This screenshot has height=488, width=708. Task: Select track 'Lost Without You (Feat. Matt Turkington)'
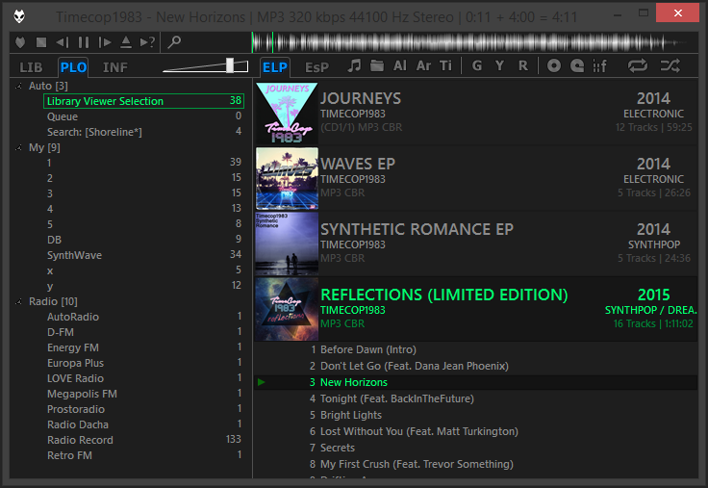(476, 431)
